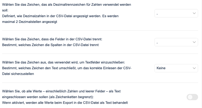This screenshot has width=202, height=108.
Task: Click the description starting 'Wenn aktiviert, werden alle Werte'
Action: [x=65, y=103]
